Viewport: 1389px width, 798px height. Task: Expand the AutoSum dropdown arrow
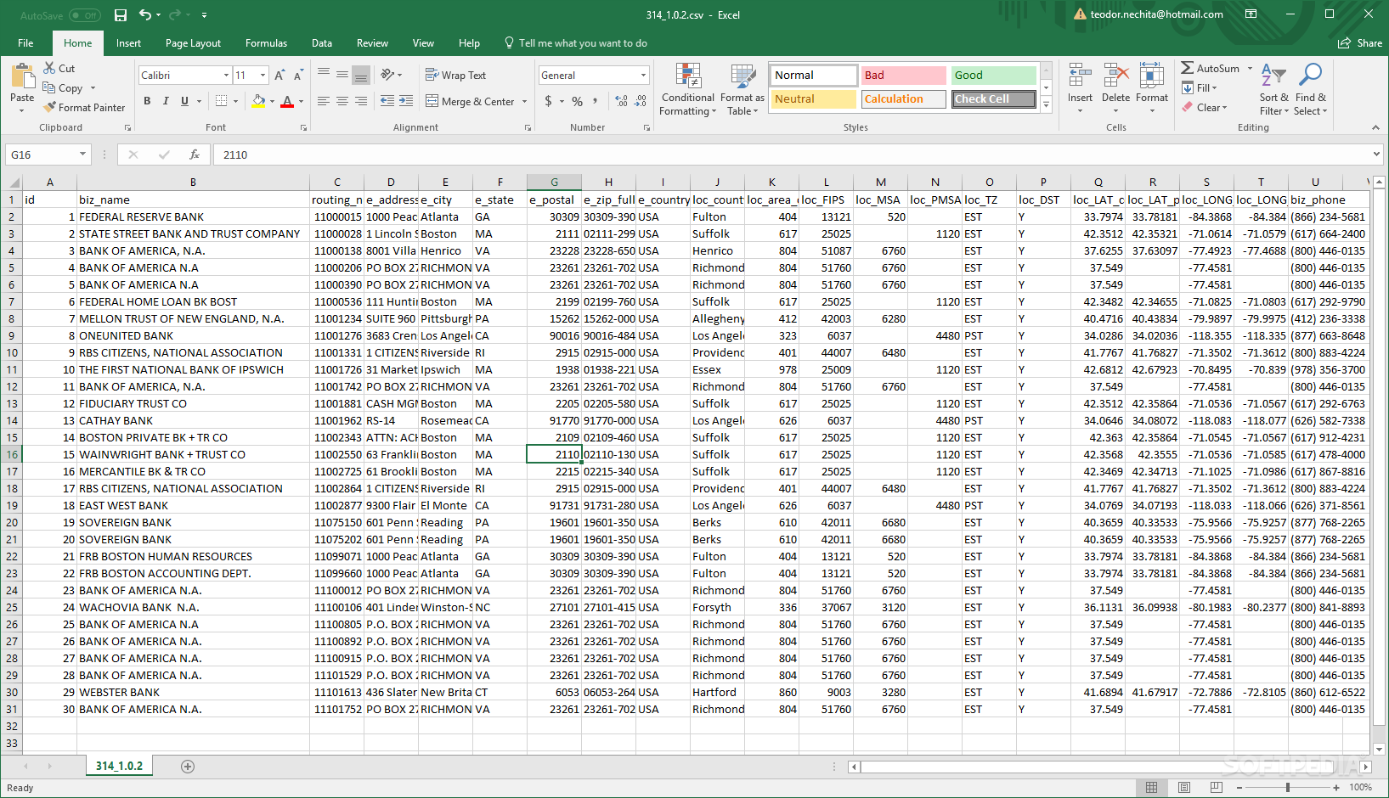coord(1250,69)
